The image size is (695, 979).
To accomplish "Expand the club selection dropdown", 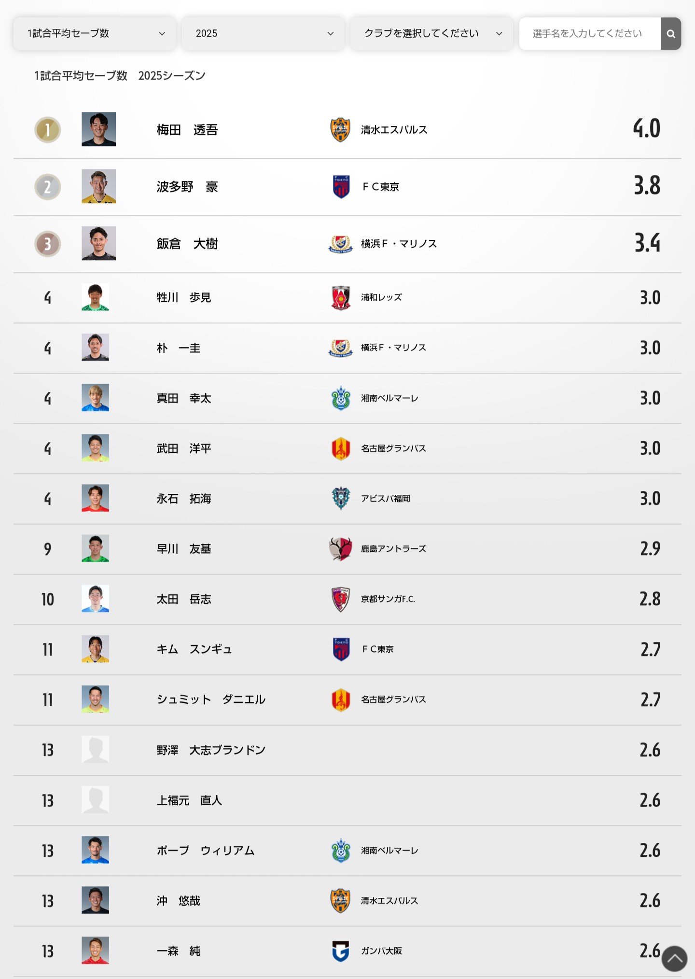I will coord(431,34).
